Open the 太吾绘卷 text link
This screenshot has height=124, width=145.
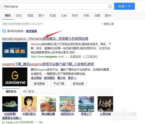[105, 114]
